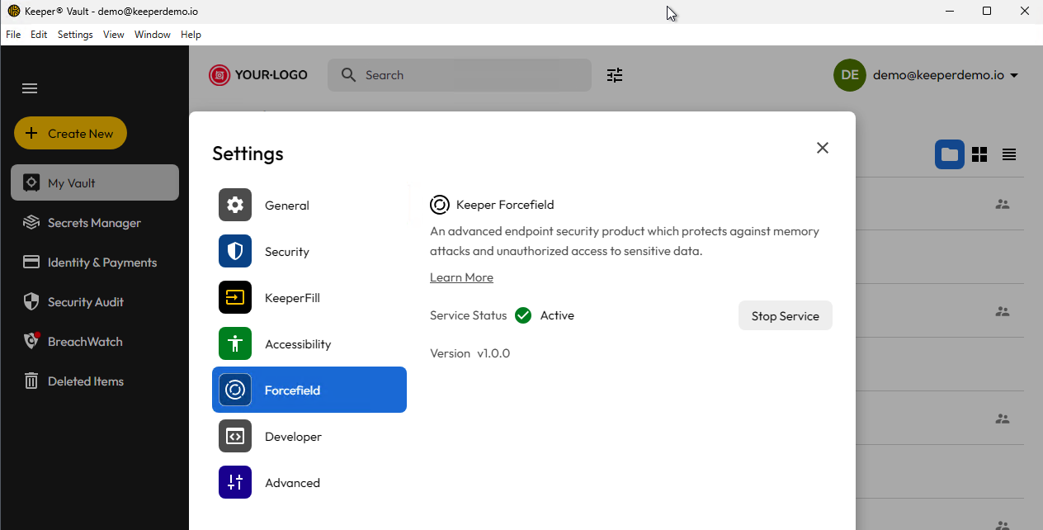Switch to folder view icon
Image resolution: width=1043 pixels, height=530 pixels.
pyautogui.click(x=949, y=154)
